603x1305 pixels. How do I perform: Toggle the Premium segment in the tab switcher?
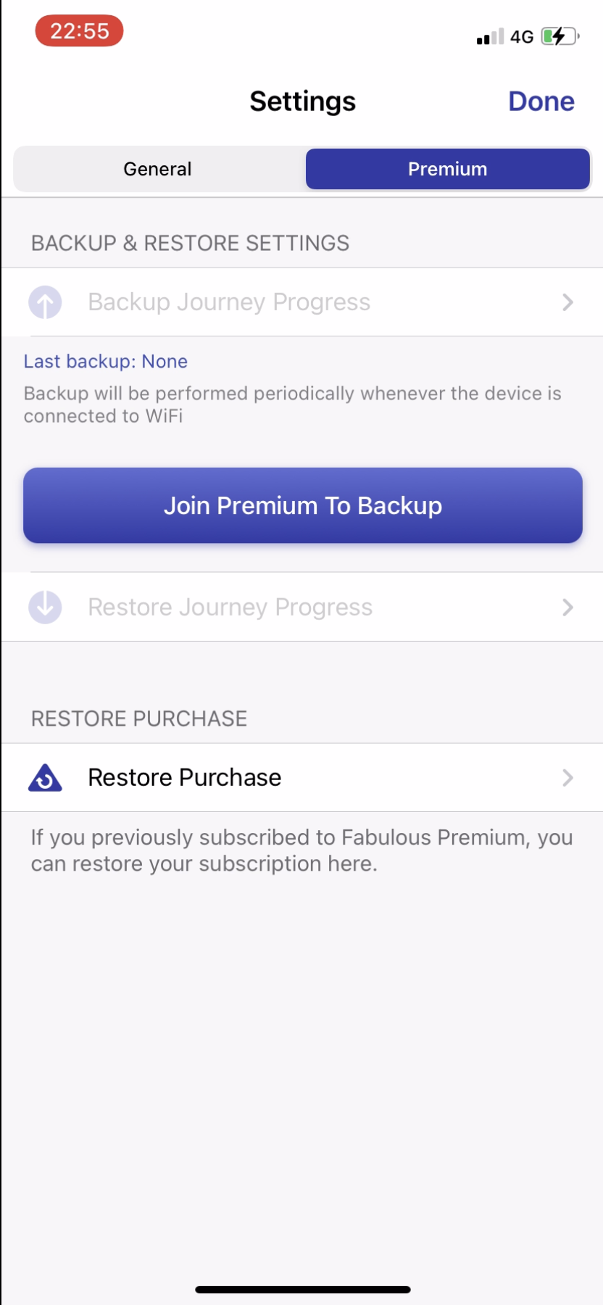click(x=447, y=168)
